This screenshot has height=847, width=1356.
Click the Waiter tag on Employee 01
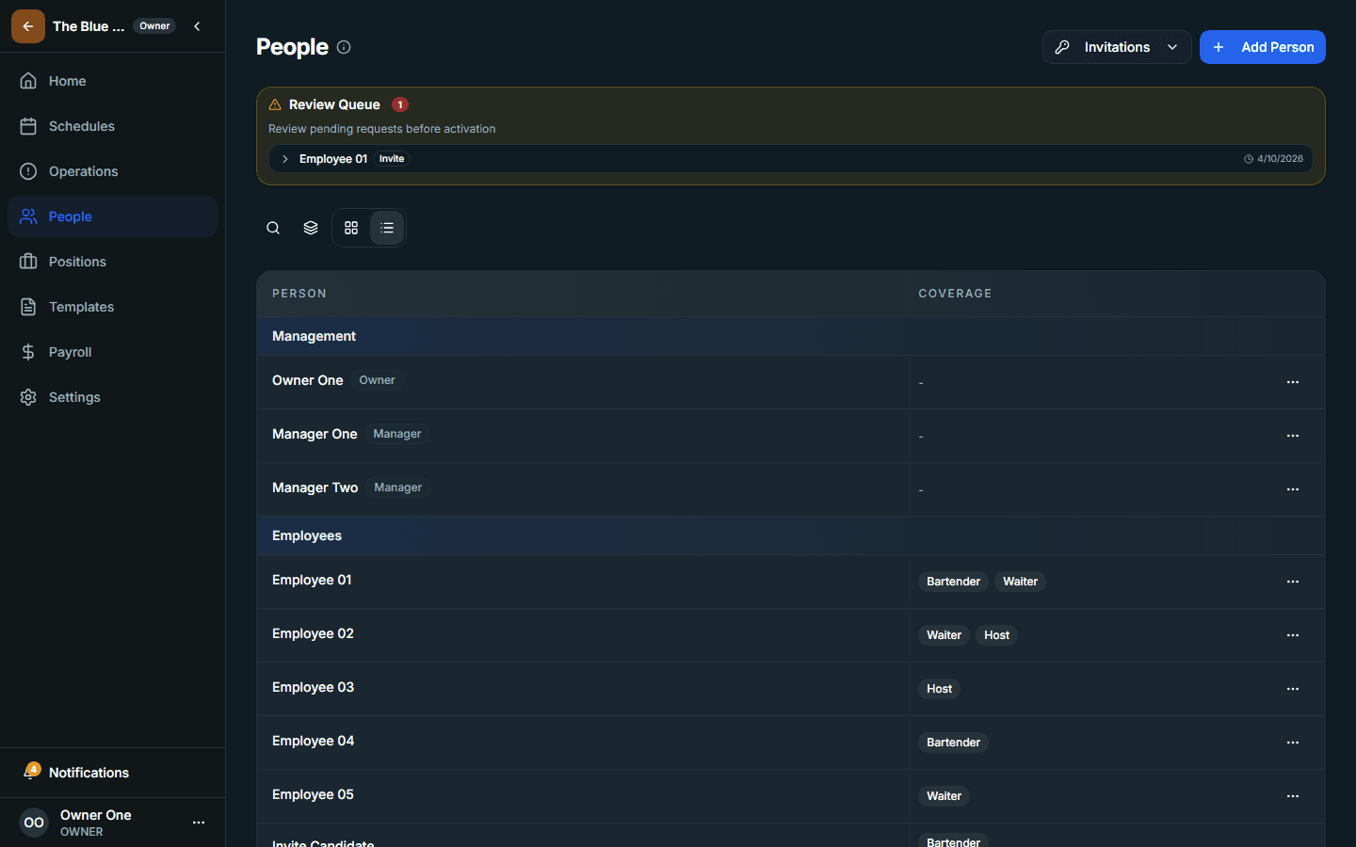click(x=1020, y=582)
